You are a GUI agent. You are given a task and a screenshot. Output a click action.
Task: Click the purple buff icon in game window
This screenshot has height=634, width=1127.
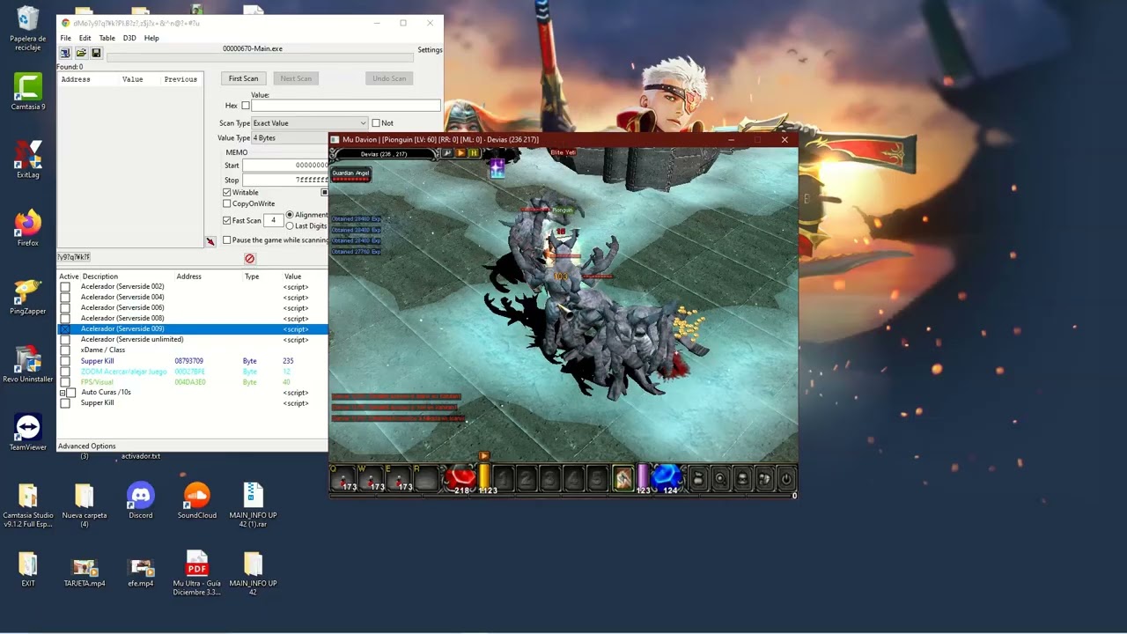click(497, 169)
